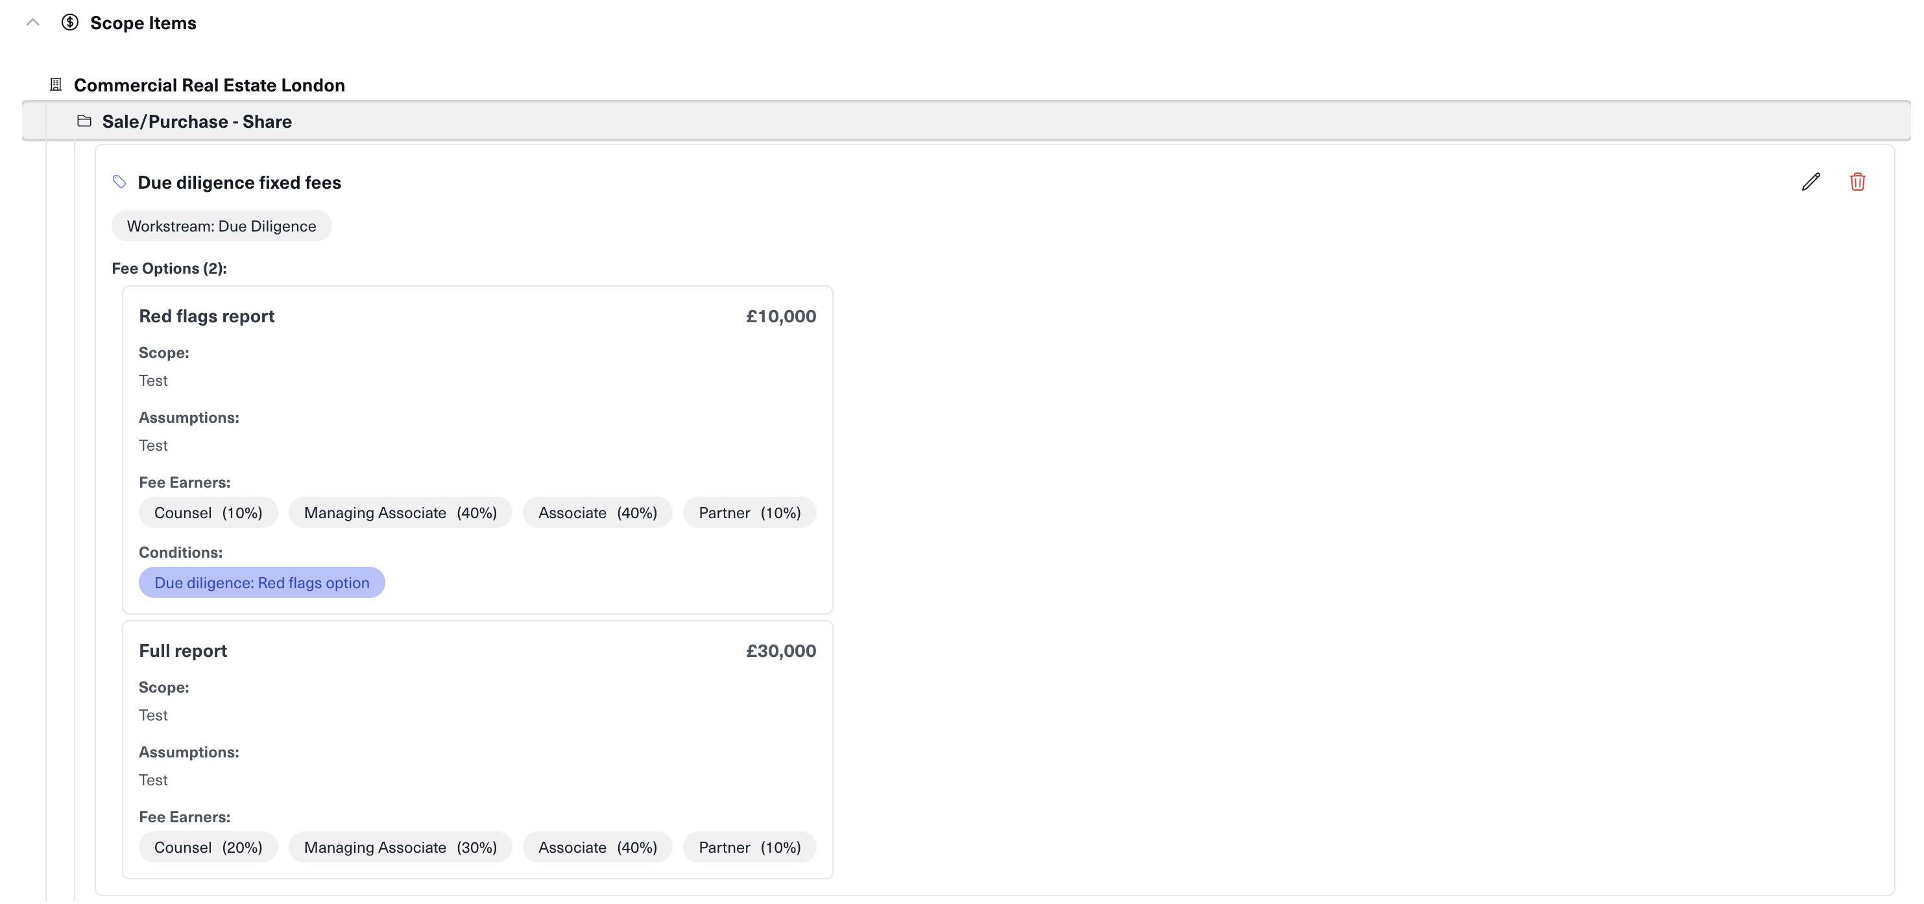Select the Full report fee option title
The height and width of the screenshot is (904, 1924).
click(183, 651)
